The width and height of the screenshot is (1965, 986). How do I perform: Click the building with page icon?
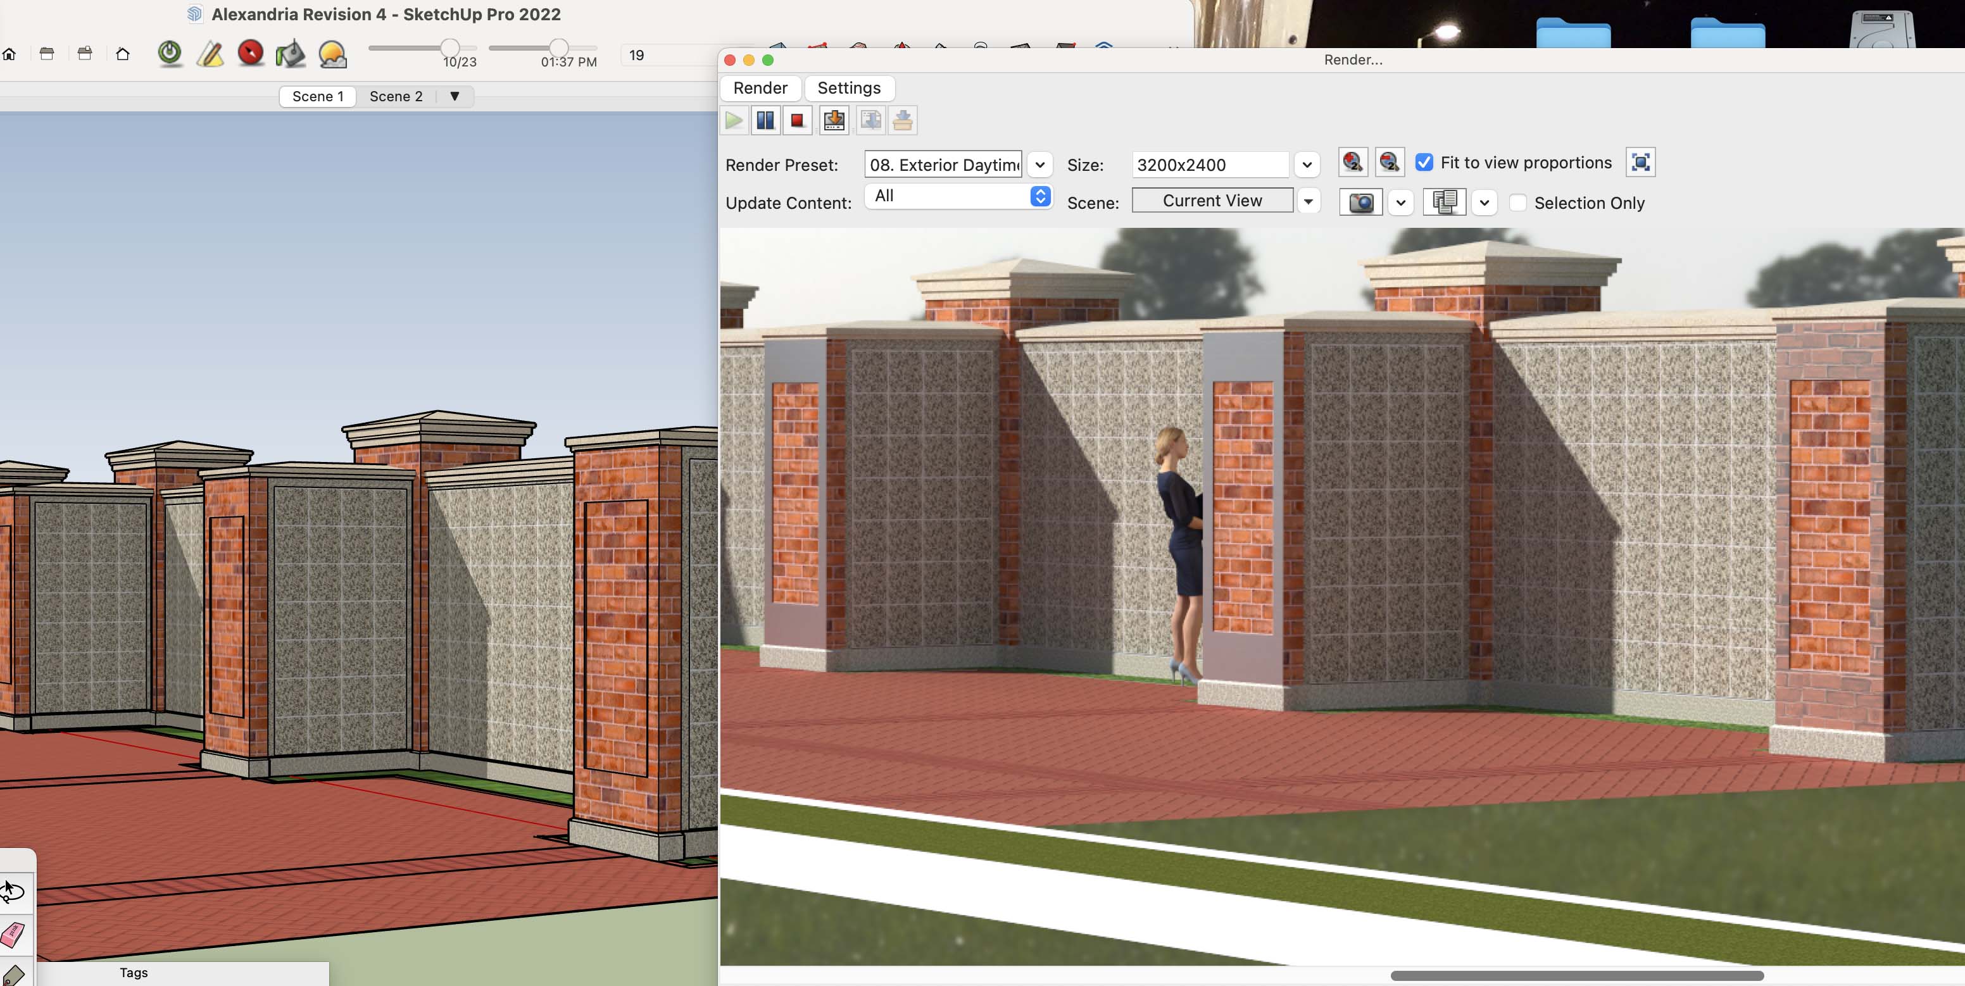pos(85,54)
